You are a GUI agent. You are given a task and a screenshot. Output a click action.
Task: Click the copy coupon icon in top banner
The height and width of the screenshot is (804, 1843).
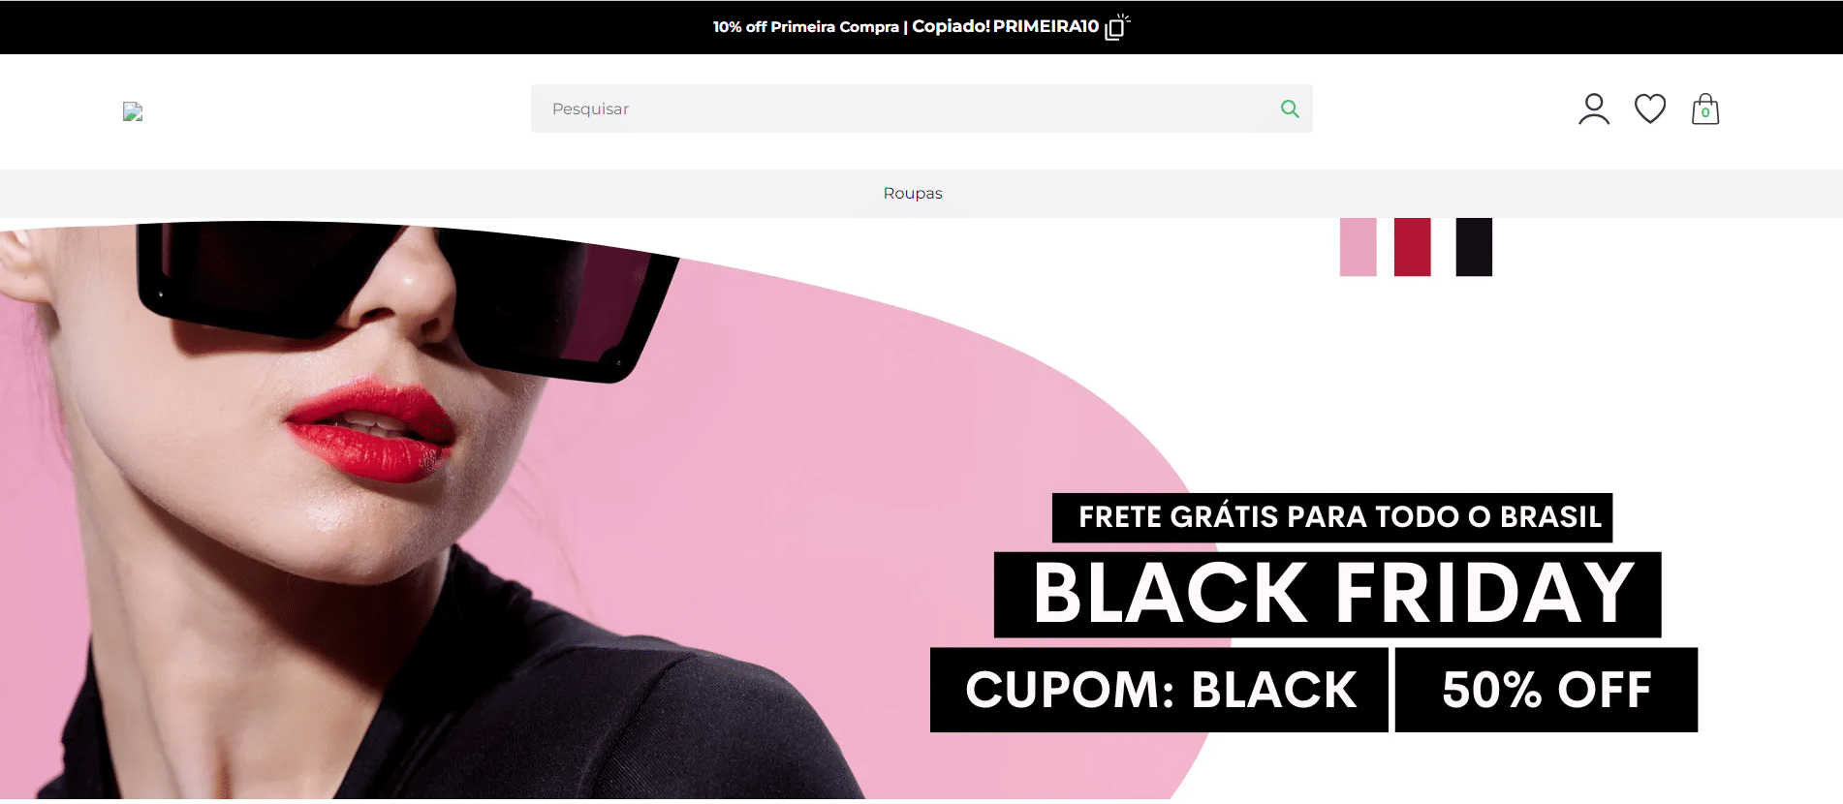[x=1116, y=27]
